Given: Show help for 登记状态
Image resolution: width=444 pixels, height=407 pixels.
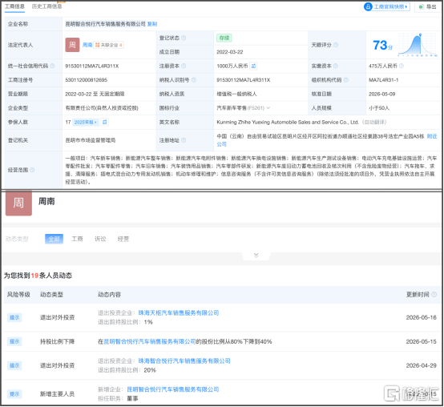Looking at the screenshot, I should pyautogui.click(x=184, y=38).
